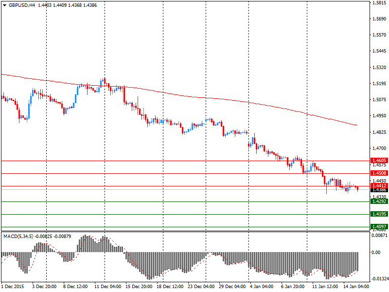Viewport: 389px width, 292px height.
Task: Select the 1.4508 red price label
Action: coord(379,173)
